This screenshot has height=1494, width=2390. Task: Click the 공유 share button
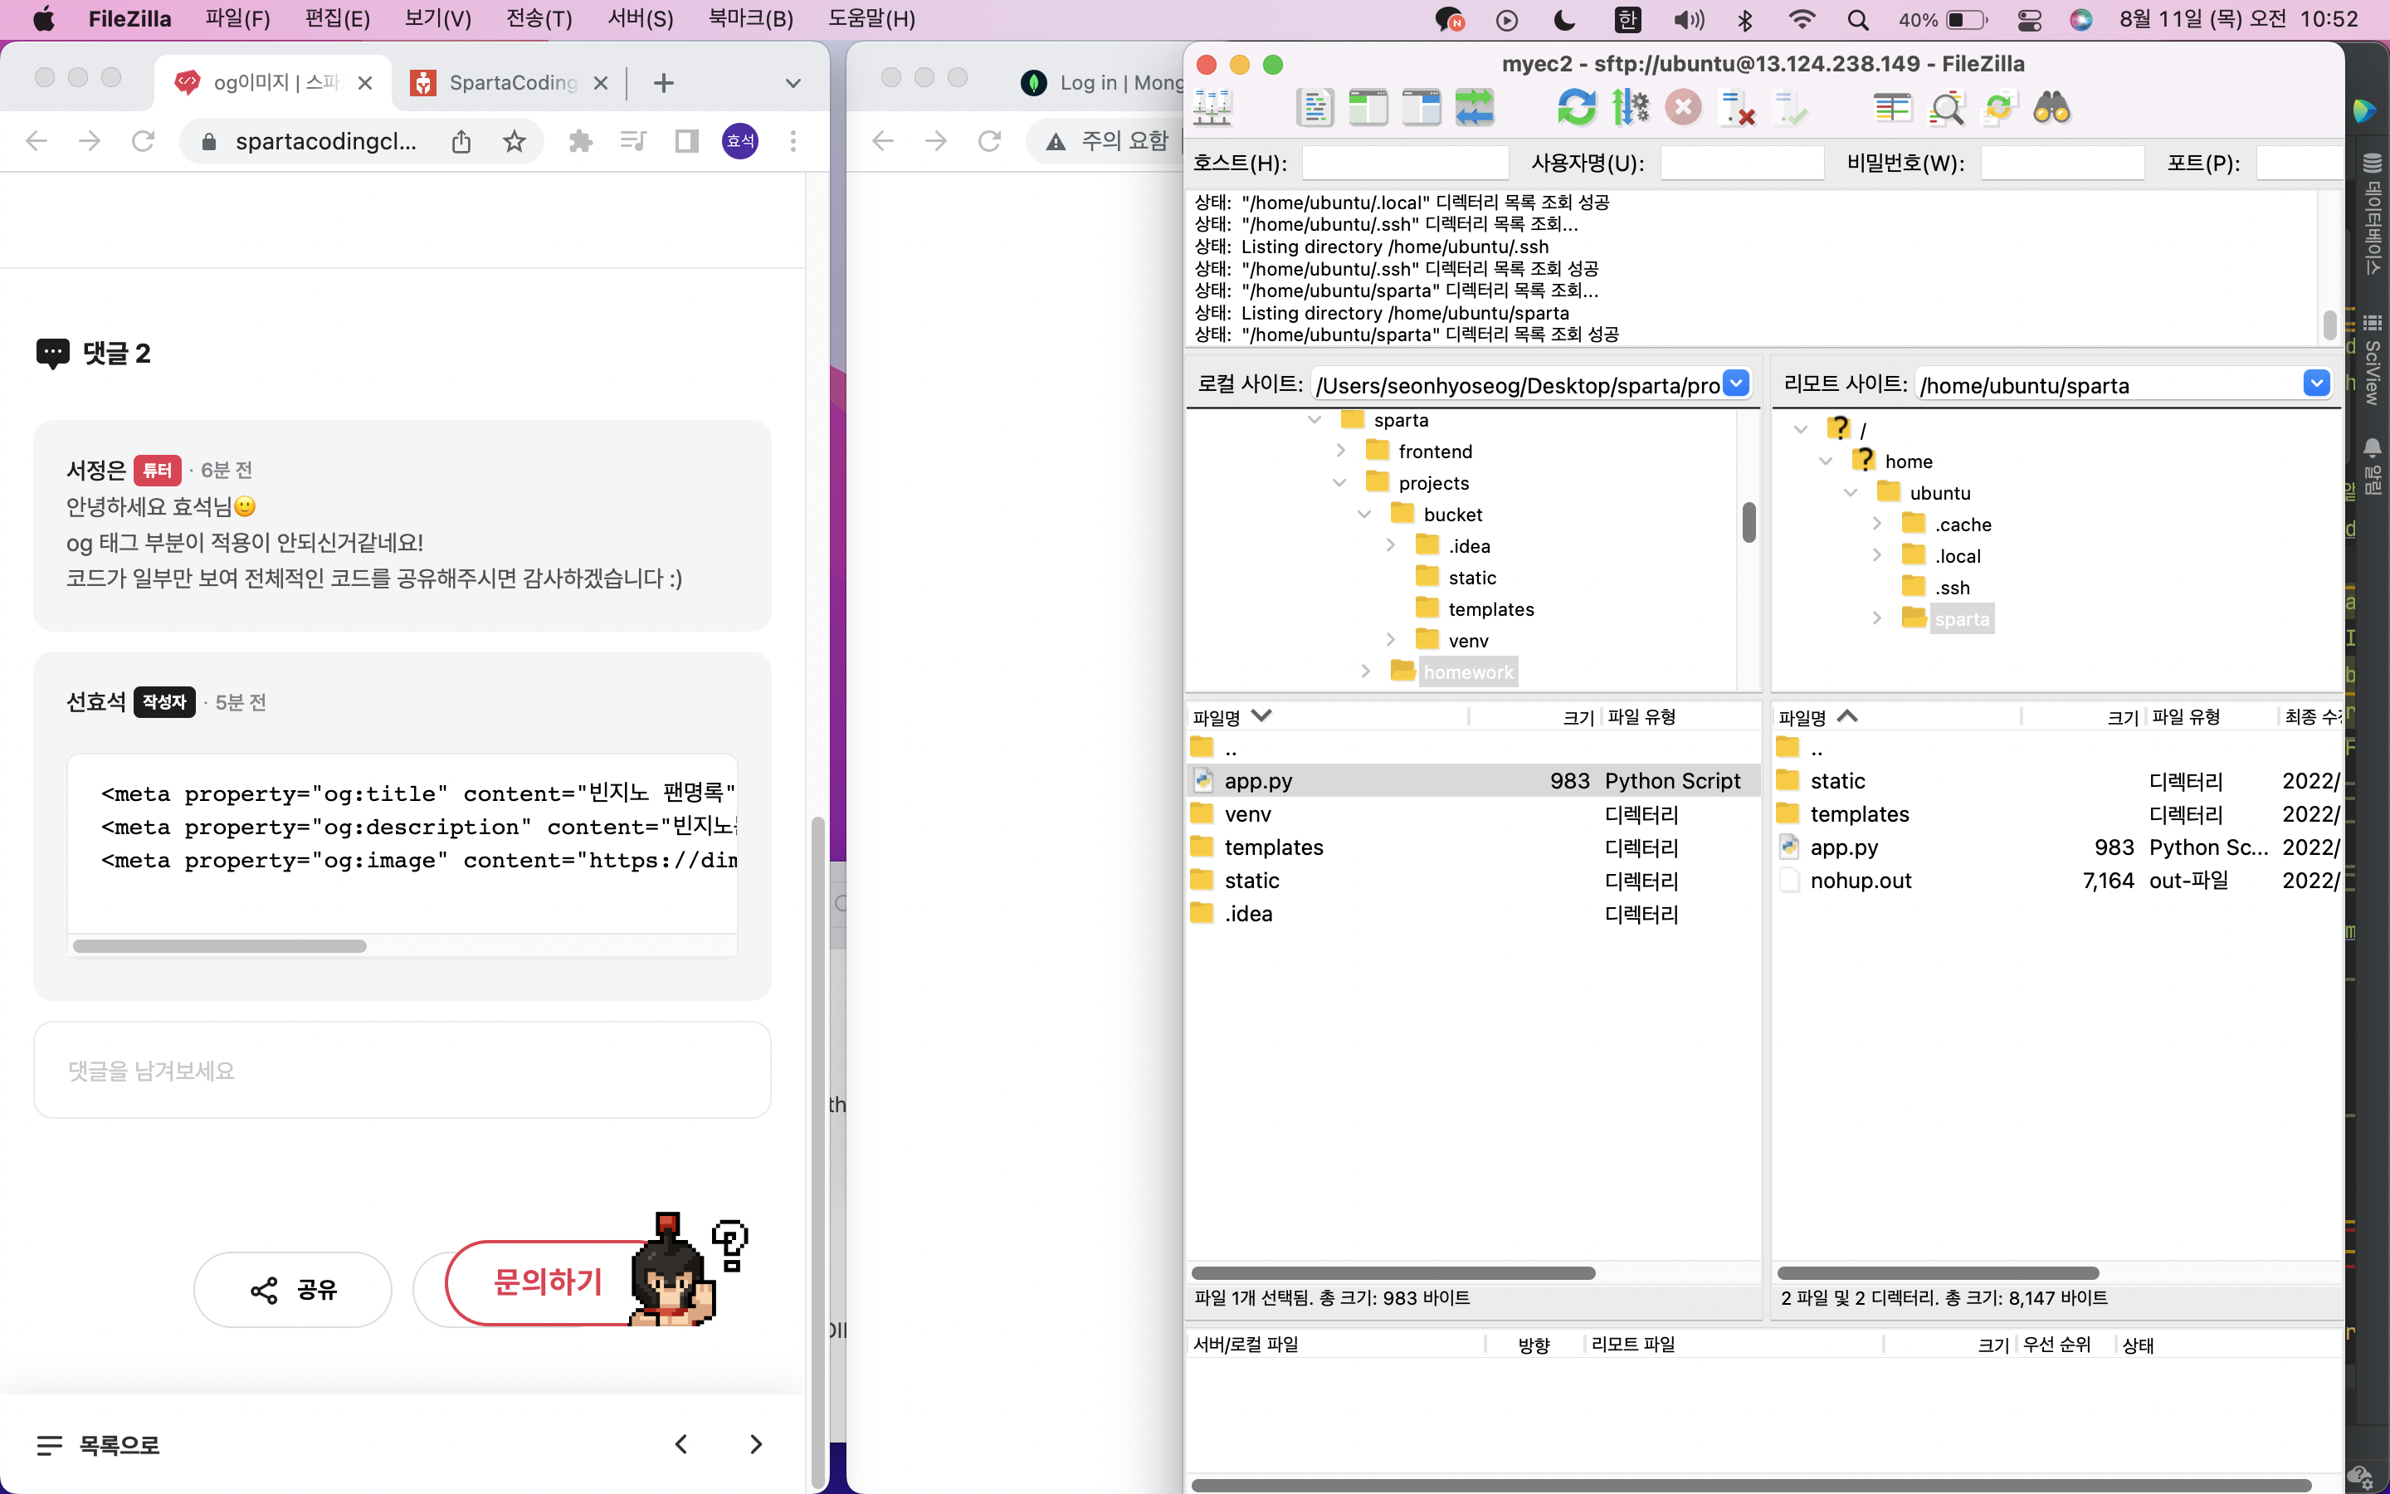coord(293,1290)
